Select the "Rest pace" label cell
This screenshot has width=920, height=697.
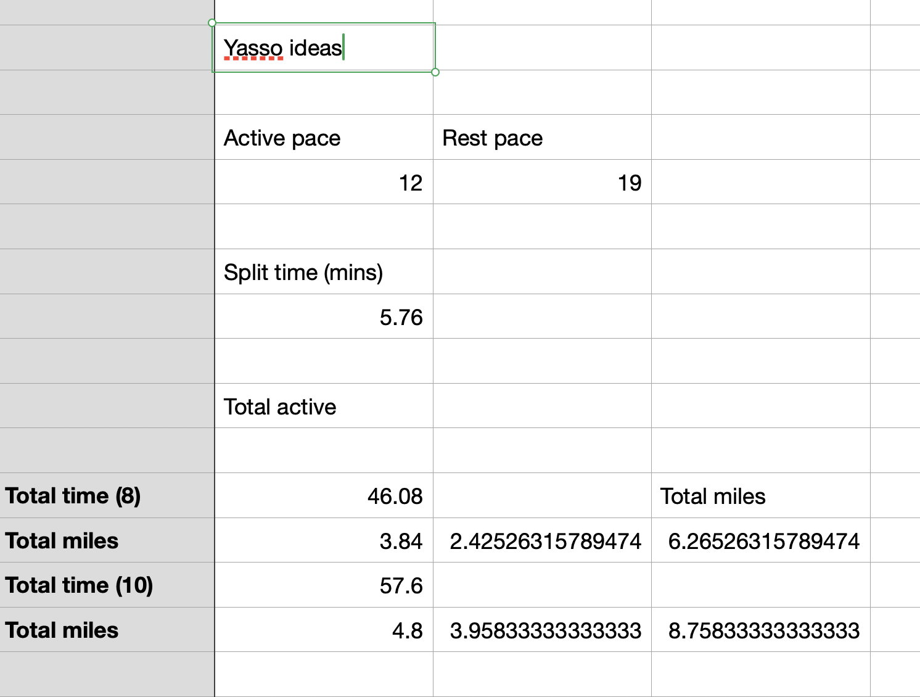(x=542, y=138)
